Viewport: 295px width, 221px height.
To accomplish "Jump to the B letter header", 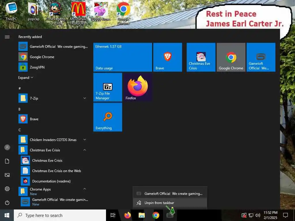I will pyautogui.click(x=19, y=109).
